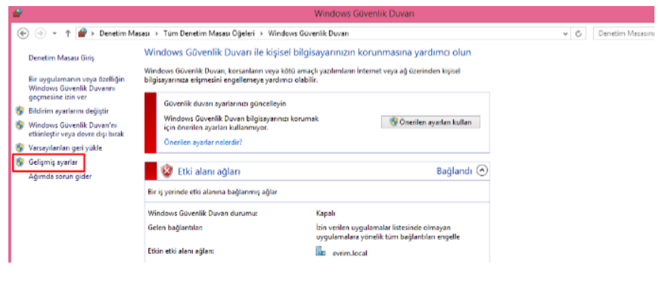Select Denetim Masası breadcrumb

(125, 33)
